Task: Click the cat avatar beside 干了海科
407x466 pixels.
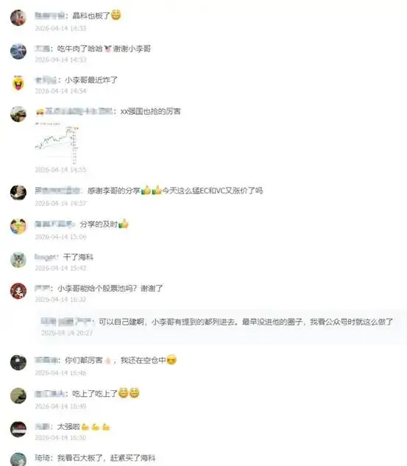Action: [18, 260]
